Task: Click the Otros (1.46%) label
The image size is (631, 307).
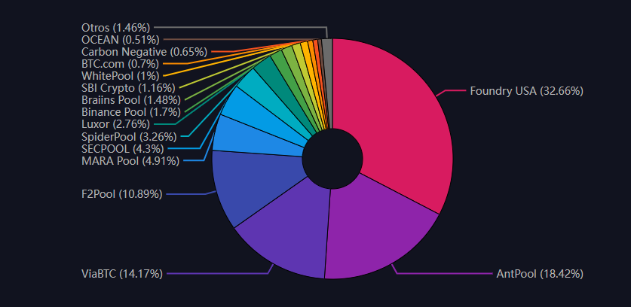Action: point(117,28)
